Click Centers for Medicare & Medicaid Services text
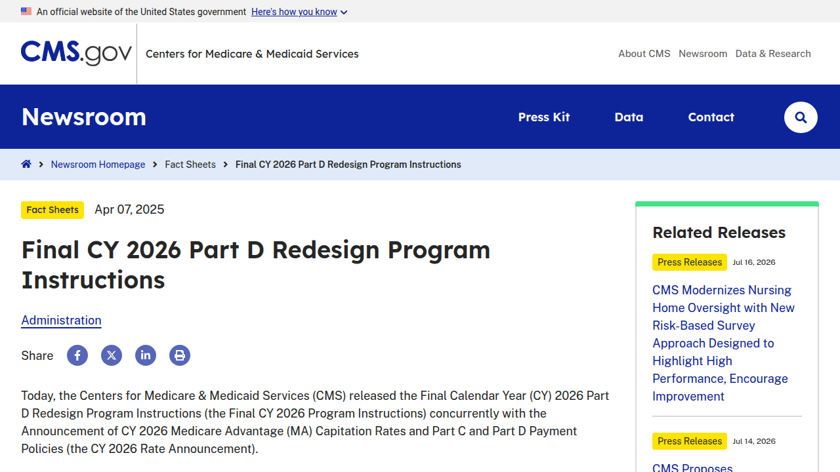The width and height of the screenshot is (840, 472). (252, 54)
